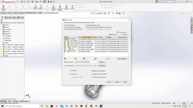193x108 pixels.
Task: Uncheck Include suppressed components
Action: (x=65, y=29)
